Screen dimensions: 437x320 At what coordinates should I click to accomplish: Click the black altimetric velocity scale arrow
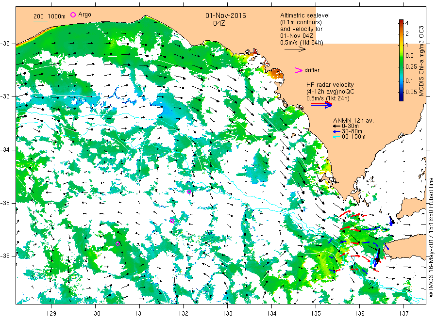click(x=294, y=49)
